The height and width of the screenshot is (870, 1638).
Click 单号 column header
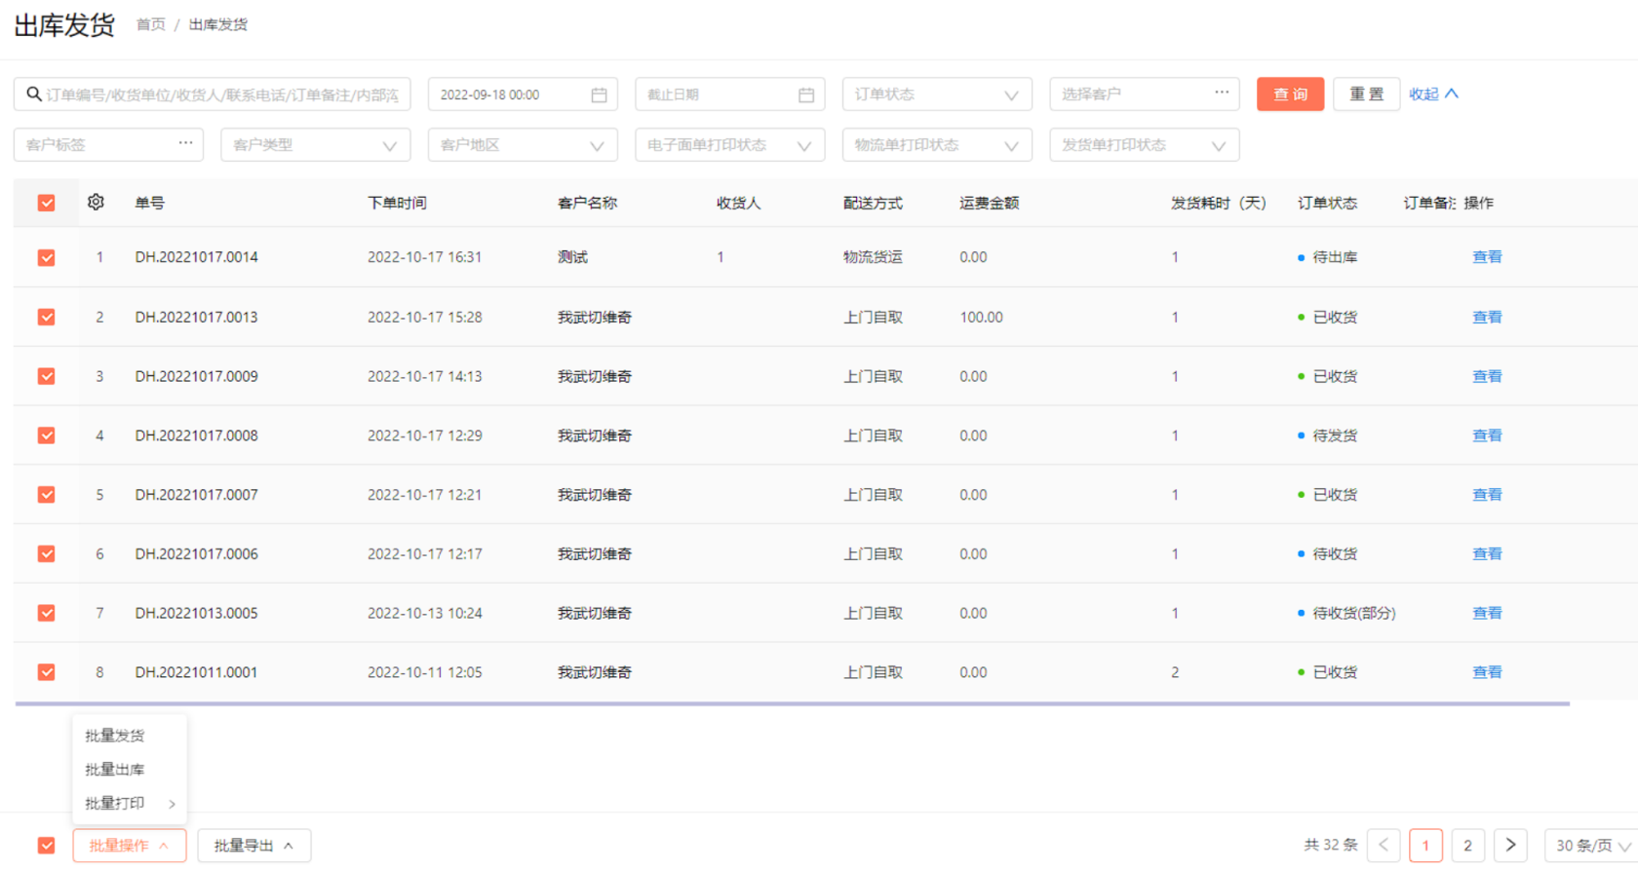[149, 203]
